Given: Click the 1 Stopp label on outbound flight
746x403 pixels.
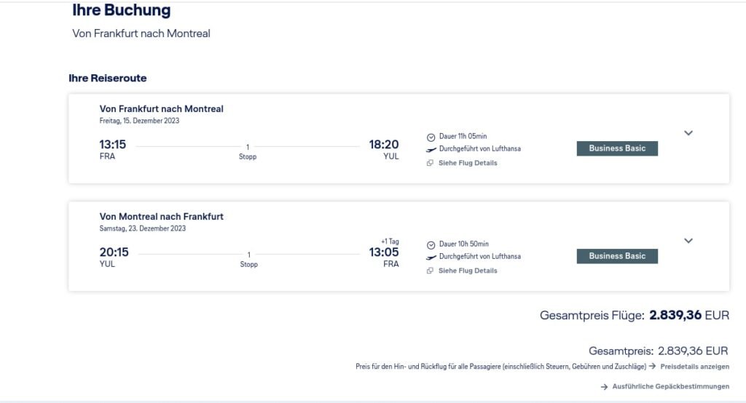Looking at the screenshot, I should [x=248, y=152].
